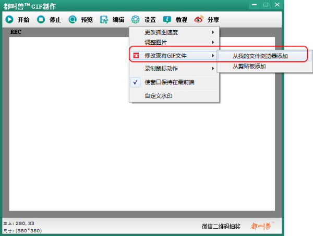Toggle 使窗口保持在最前端 checkmark
This screenshot has width=313, height=236.
click(135, 82)
